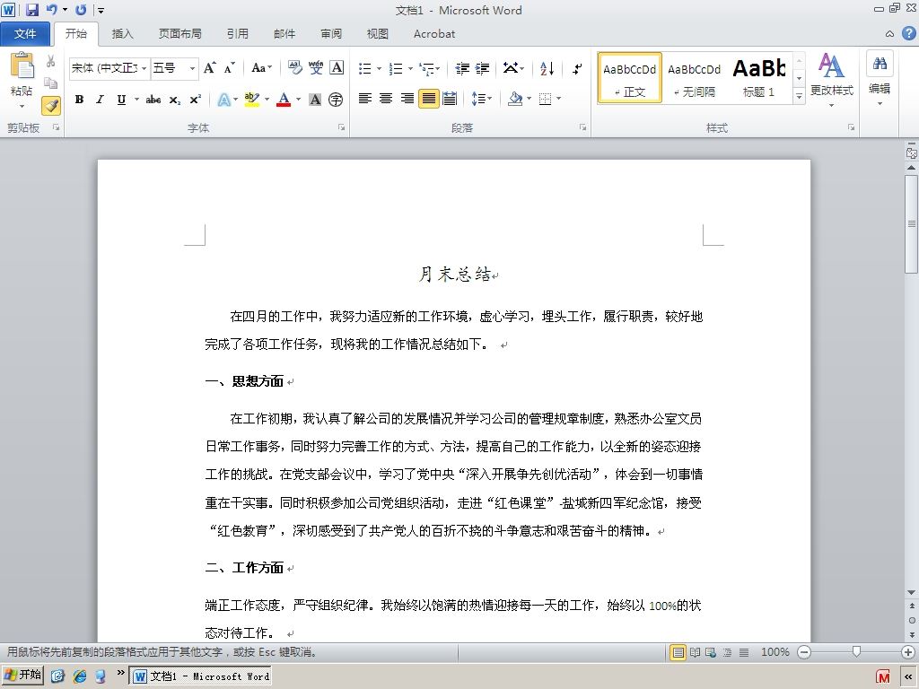Click Increase Indent icon
Viewport: 919px width, 689px height.
tap(482, 69)
